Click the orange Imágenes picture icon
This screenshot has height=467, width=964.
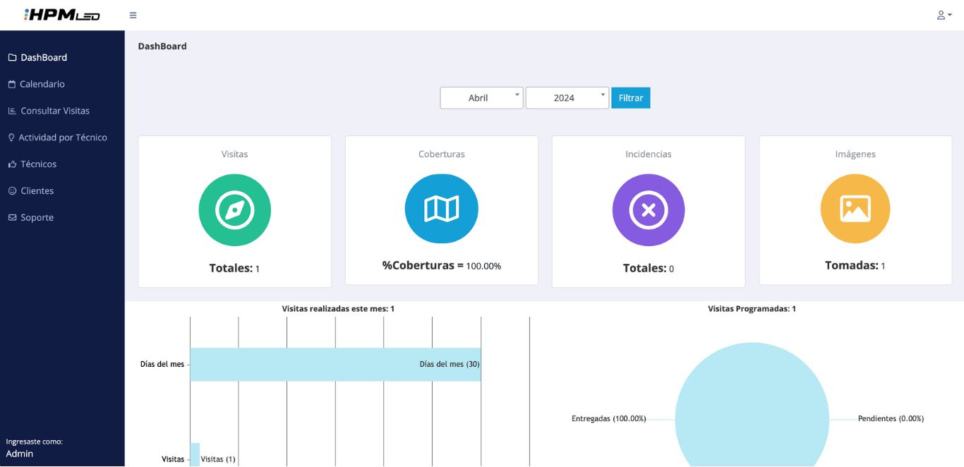855,209
